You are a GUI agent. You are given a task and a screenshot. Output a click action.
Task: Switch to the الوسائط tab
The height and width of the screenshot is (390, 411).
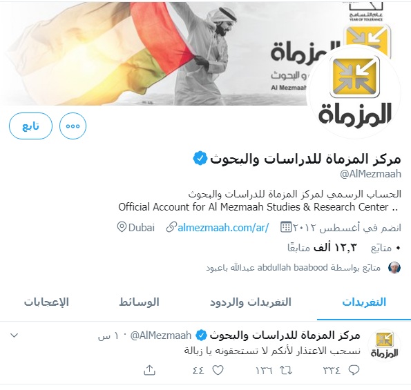[139, 302]
